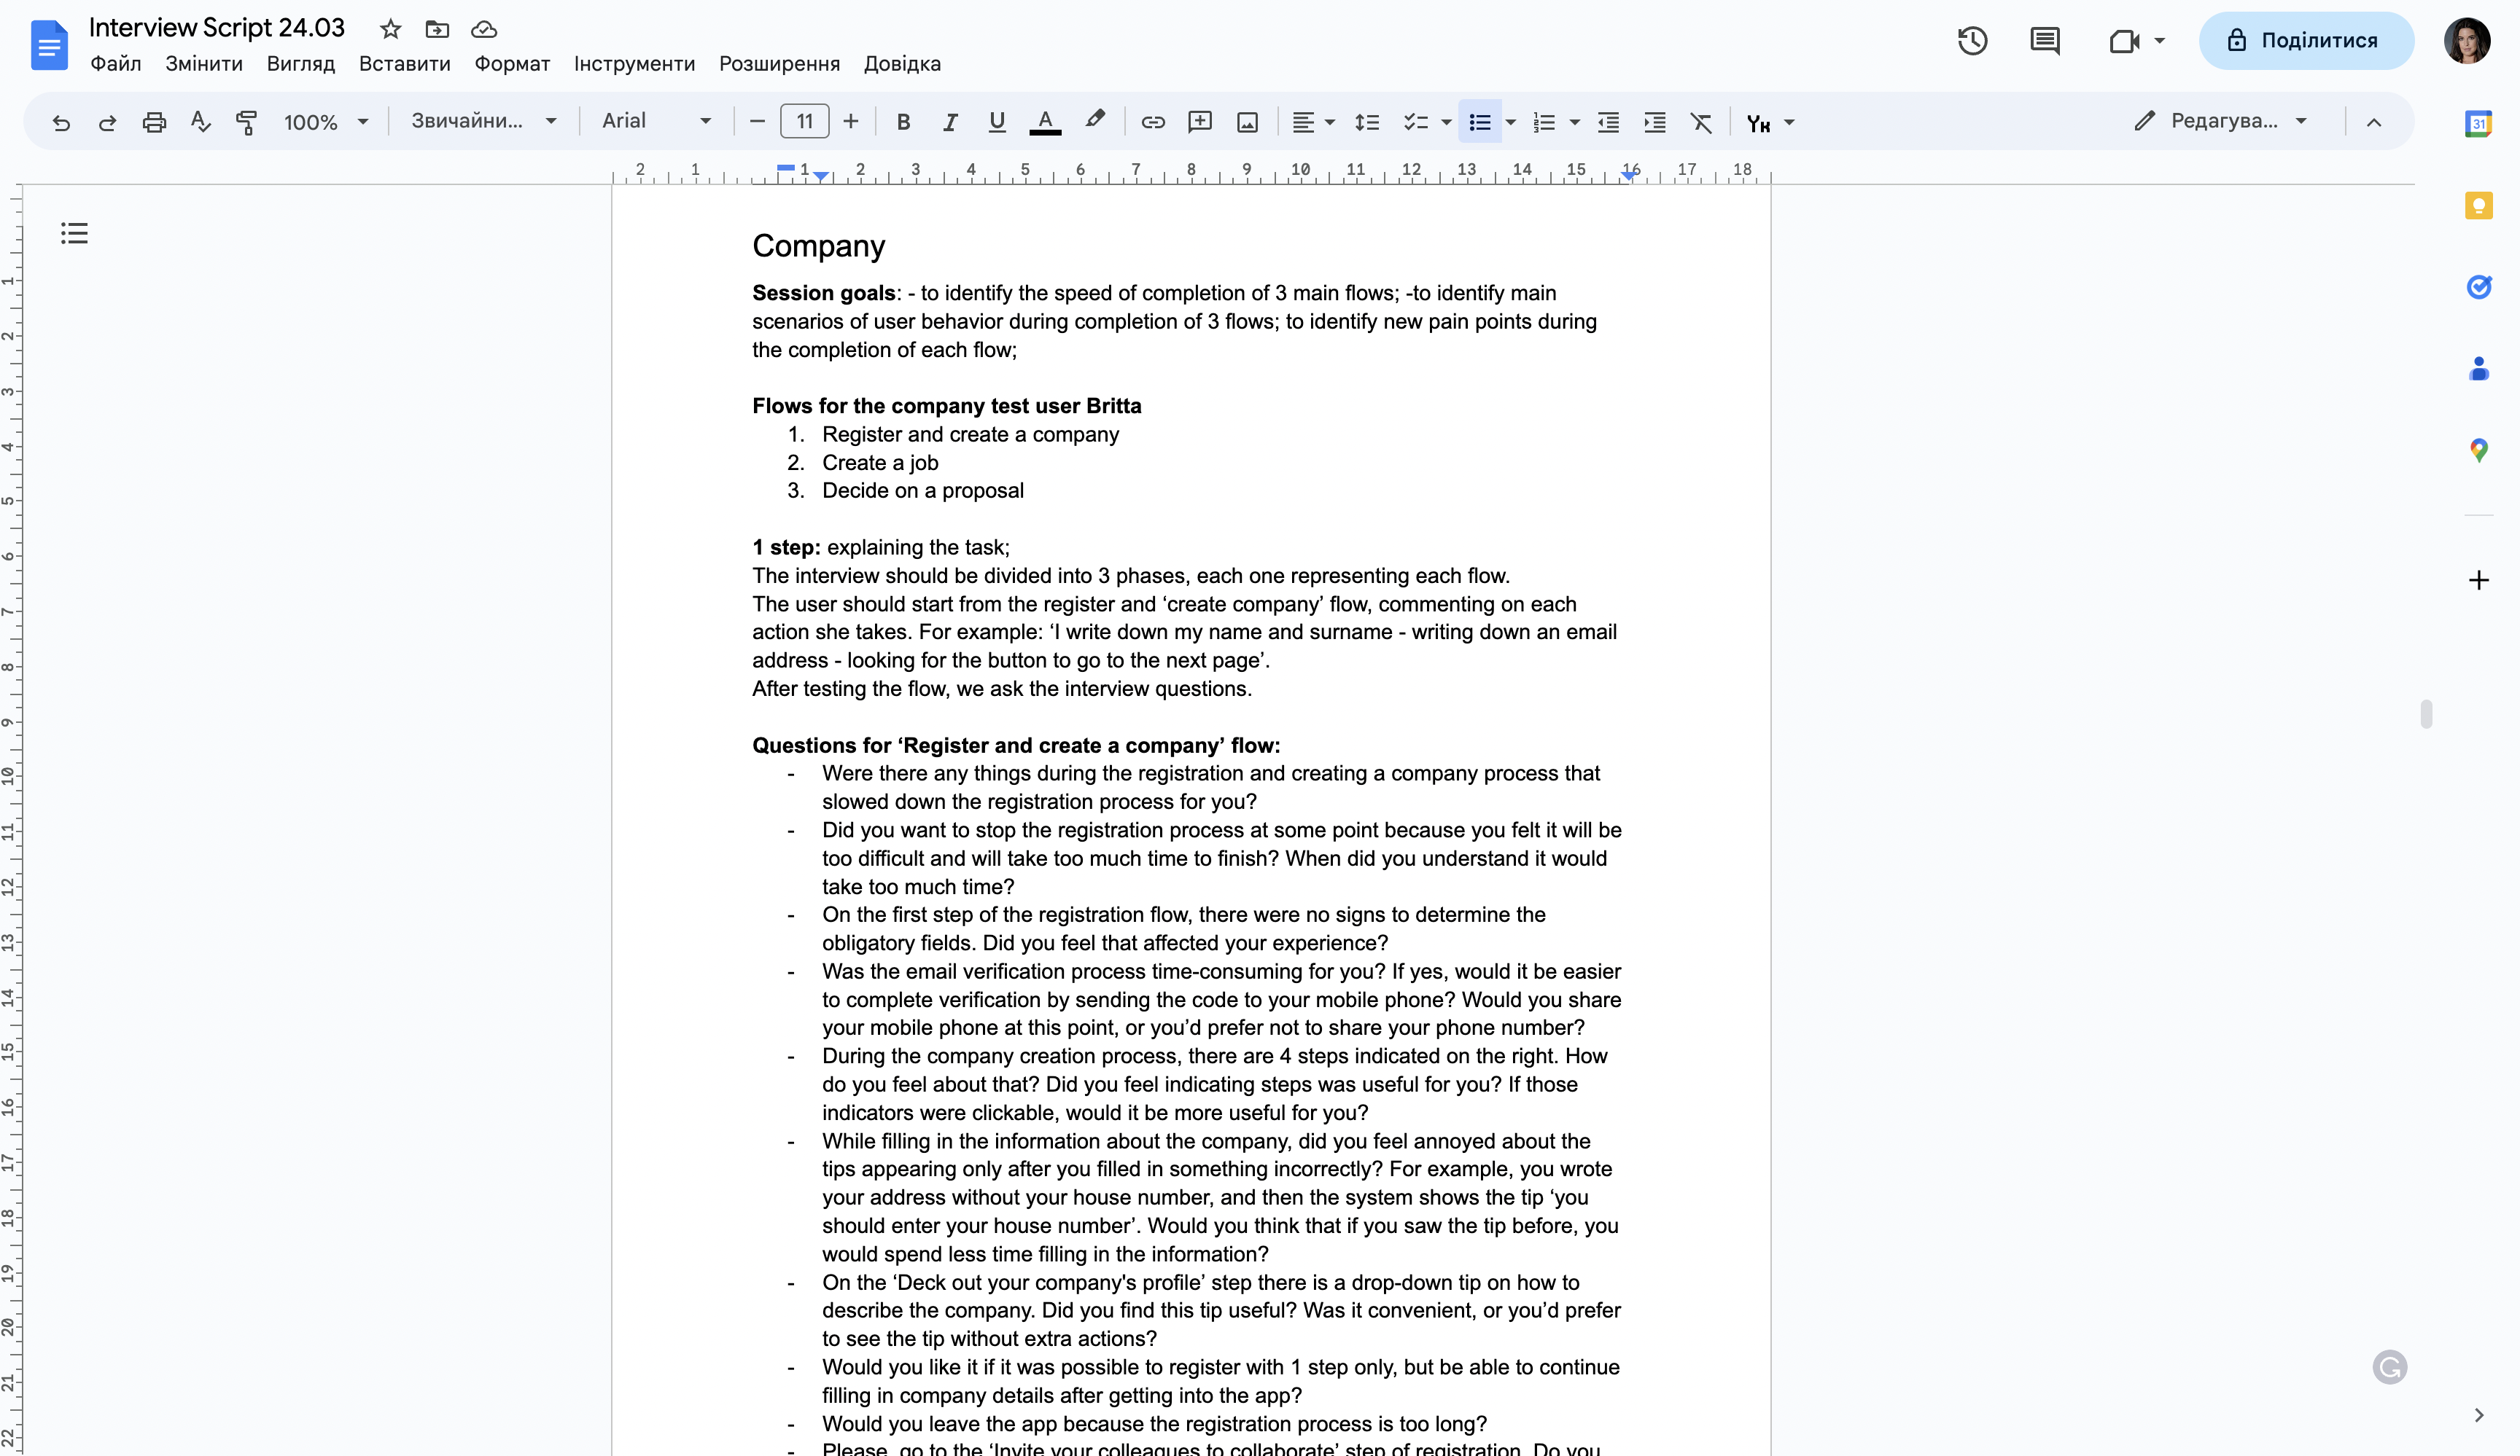Viewport: 2520px width, 1456px height.
Task: Toggle the numbered list button
Action: point(1544,122)
